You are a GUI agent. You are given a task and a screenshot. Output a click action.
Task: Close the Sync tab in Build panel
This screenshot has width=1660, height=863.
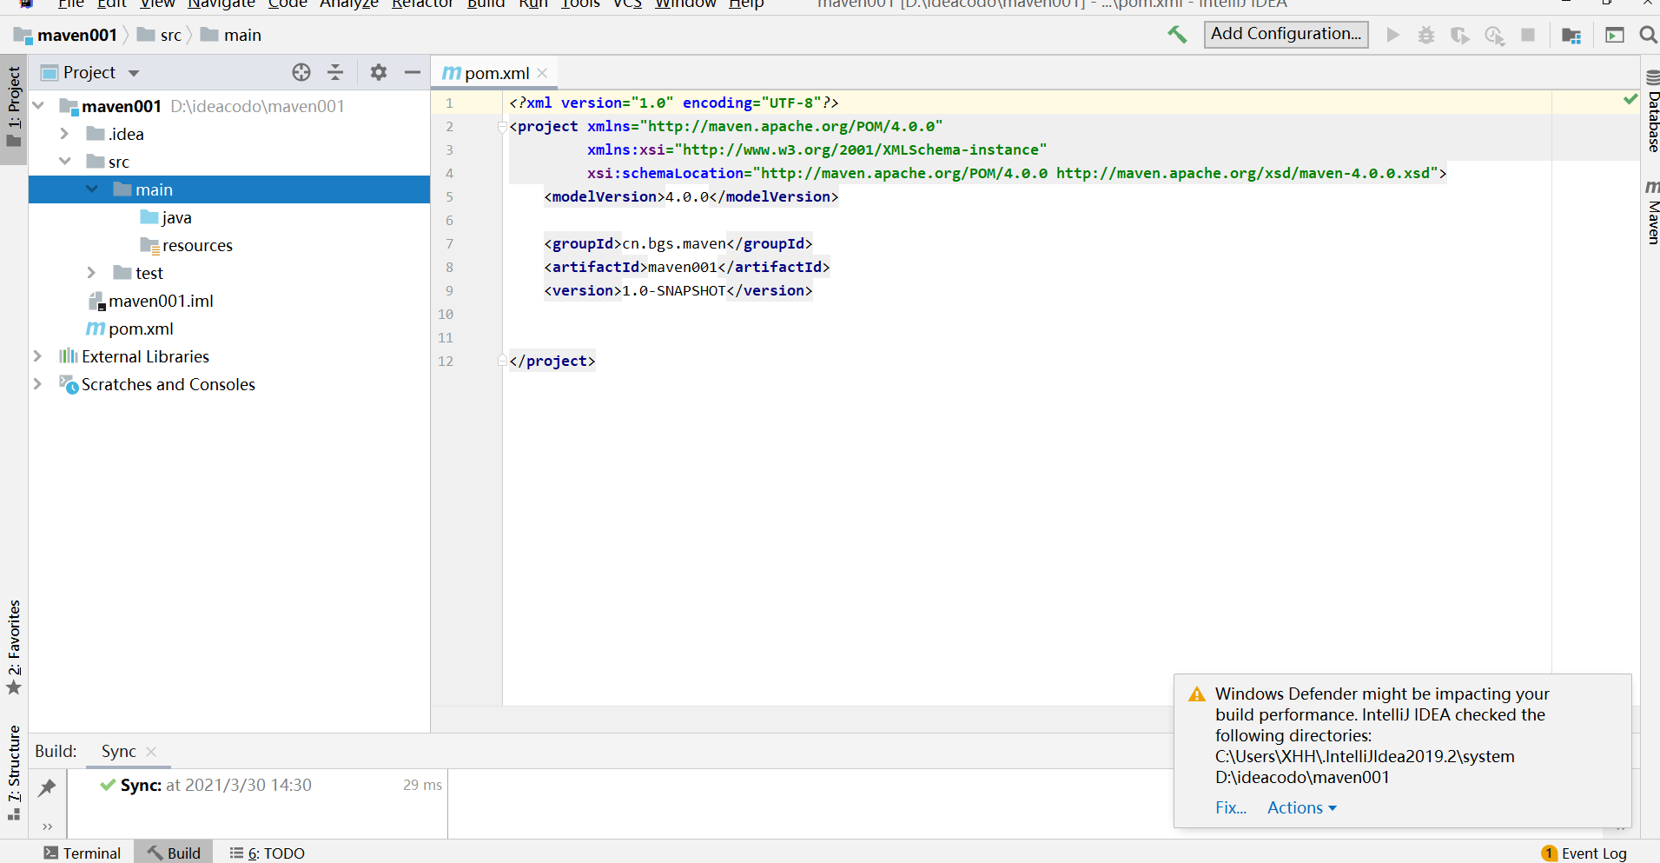[x=151, y=752]
